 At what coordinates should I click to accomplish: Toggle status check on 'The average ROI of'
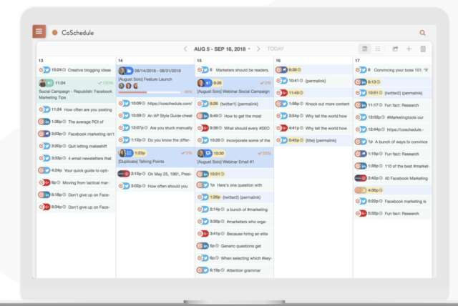coord(42,122)
